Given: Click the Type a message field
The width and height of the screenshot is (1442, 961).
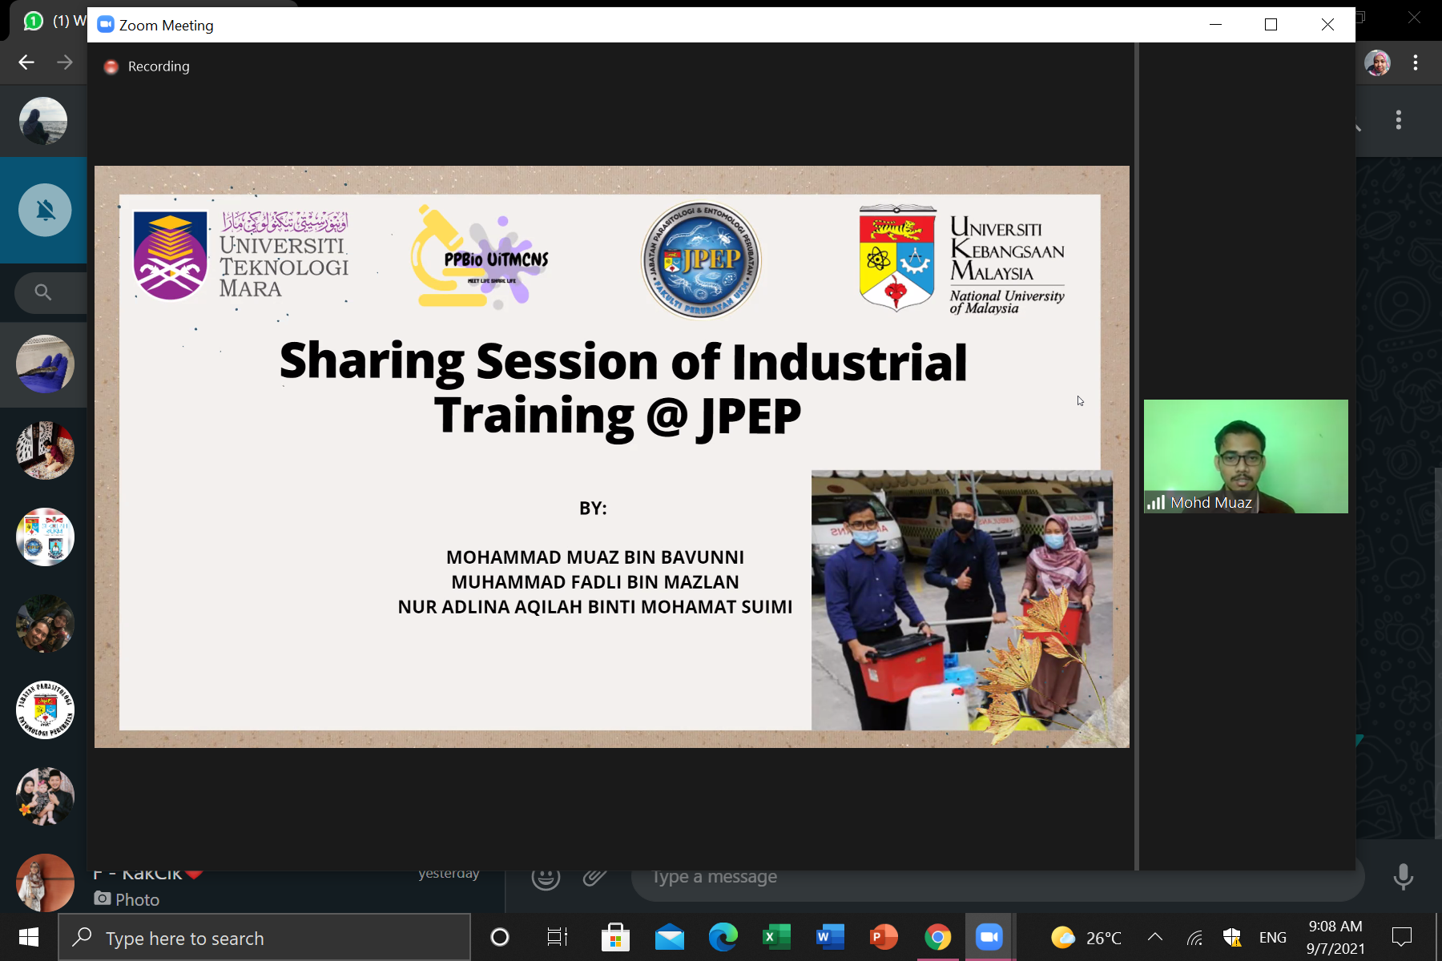Looking at the screenshot, I should coord(993,878).
